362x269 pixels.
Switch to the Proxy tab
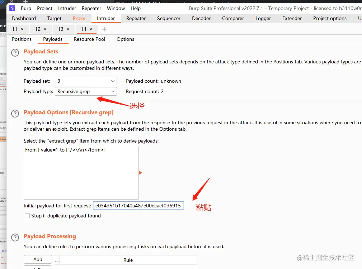click(x=79, y=18)
